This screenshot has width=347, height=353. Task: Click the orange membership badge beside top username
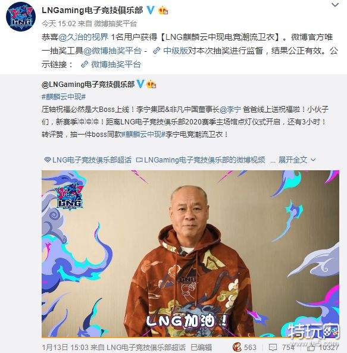[163, 10]
